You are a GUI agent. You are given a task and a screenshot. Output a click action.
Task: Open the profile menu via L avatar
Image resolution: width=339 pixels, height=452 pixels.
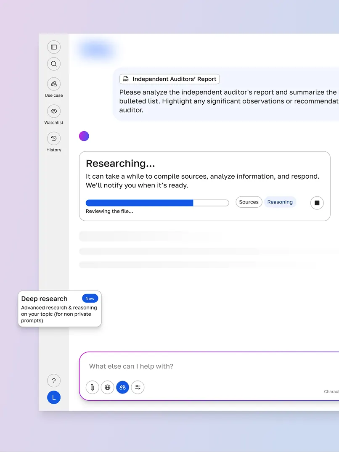pyautogui.click(x=54, y=397)
